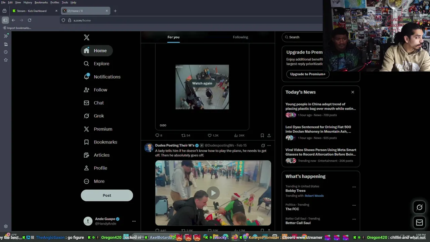Click the Post button
Image resolution: width=430 pixels, height=242 pixels.
107,195
